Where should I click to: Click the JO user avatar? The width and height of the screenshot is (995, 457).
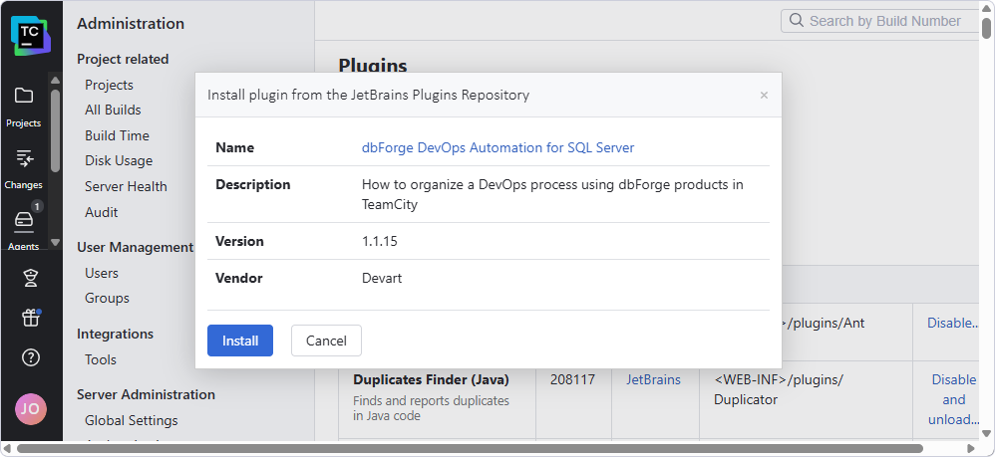click(x=31, y=409)
